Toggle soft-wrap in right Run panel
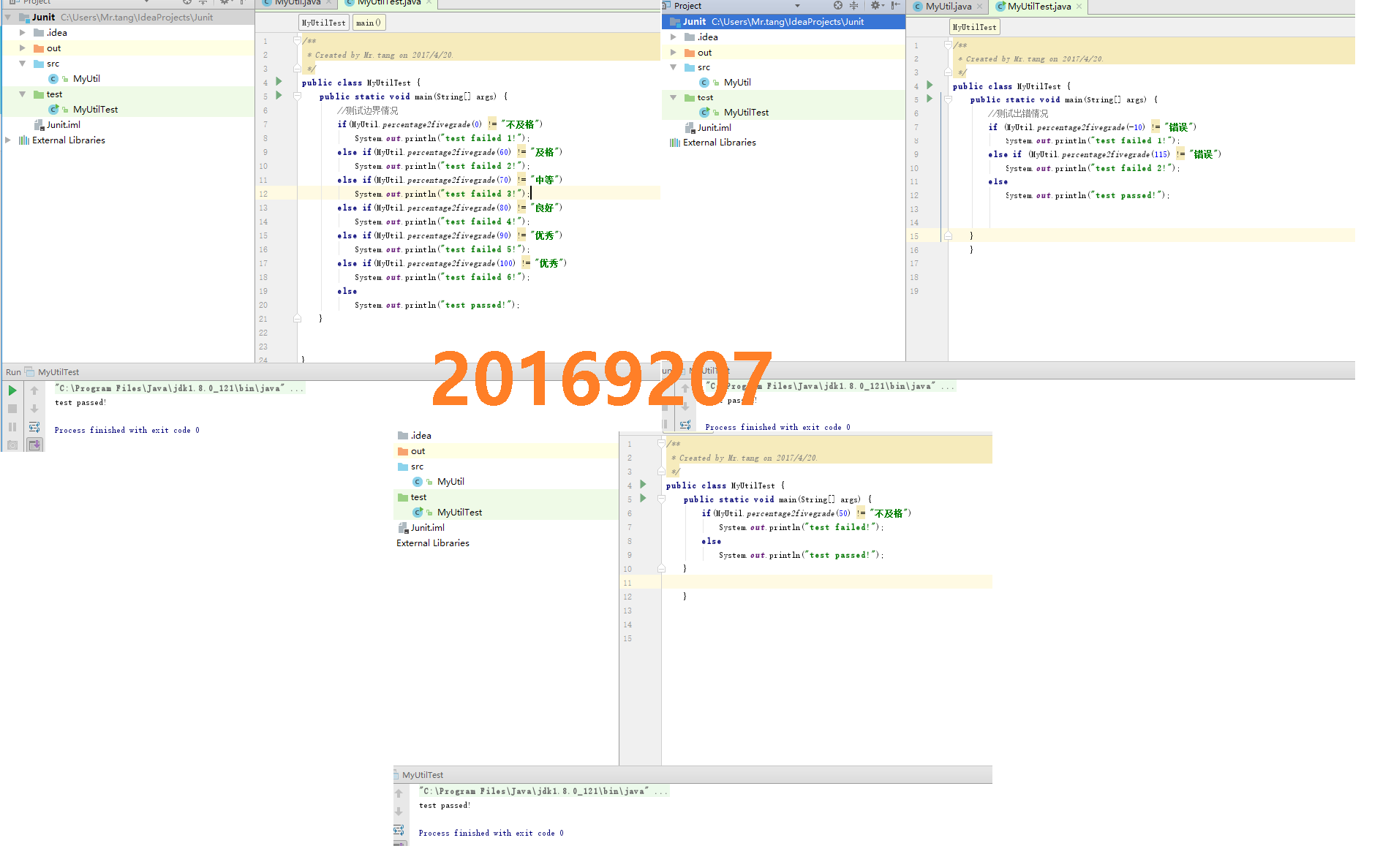This screenshot has width=1391, height=854. 685,425
